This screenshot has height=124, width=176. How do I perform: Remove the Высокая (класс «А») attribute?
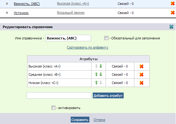tap(141, 66)
